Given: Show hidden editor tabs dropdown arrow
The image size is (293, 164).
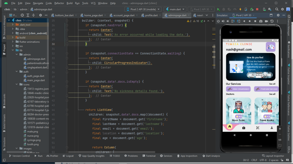Looking at the screenshot, I should pyautogui.click(x=207, y=15).
